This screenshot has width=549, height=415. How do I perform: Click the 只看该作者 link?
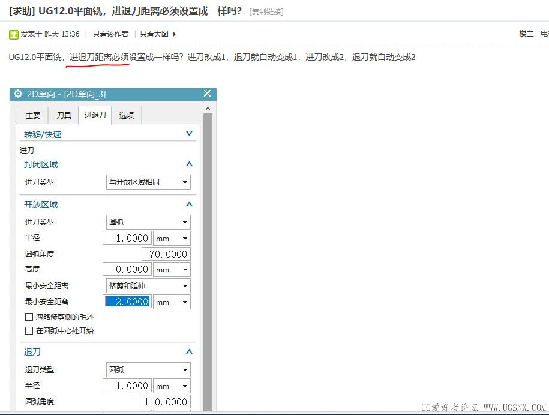coord(110,34)
